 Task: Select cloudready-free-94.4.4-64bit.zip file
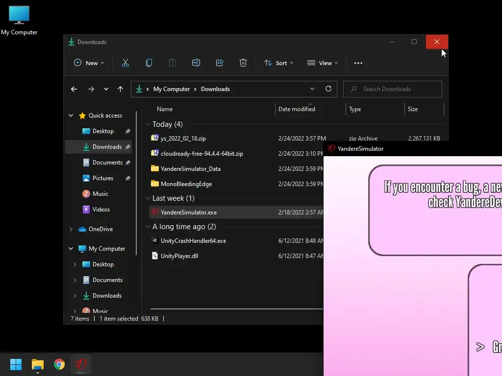202,153
